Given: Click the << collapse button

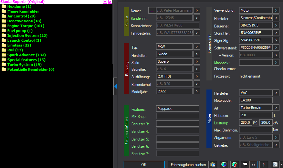Looking at the screenshot, I should point(254,164).
